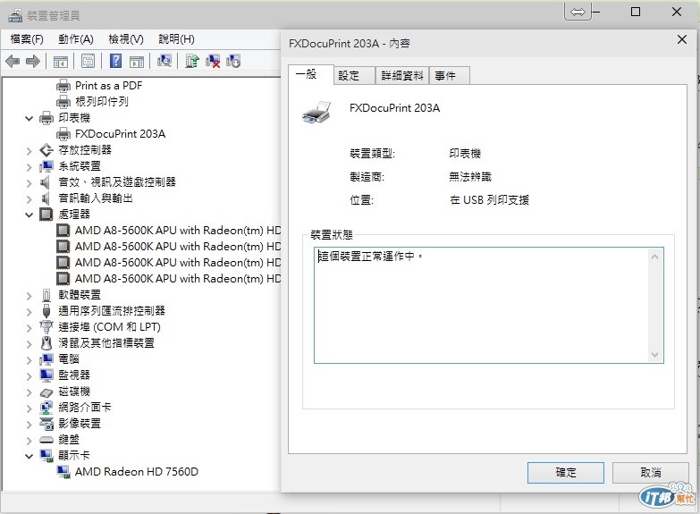
Task: Open the 說明(H) menu
Action: [x=176, y=39]
